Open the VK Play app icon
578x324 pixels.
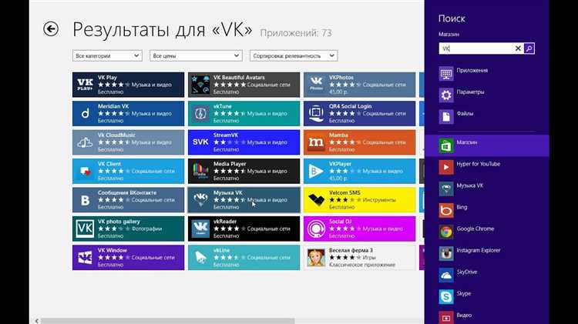[x=85, y=85]
